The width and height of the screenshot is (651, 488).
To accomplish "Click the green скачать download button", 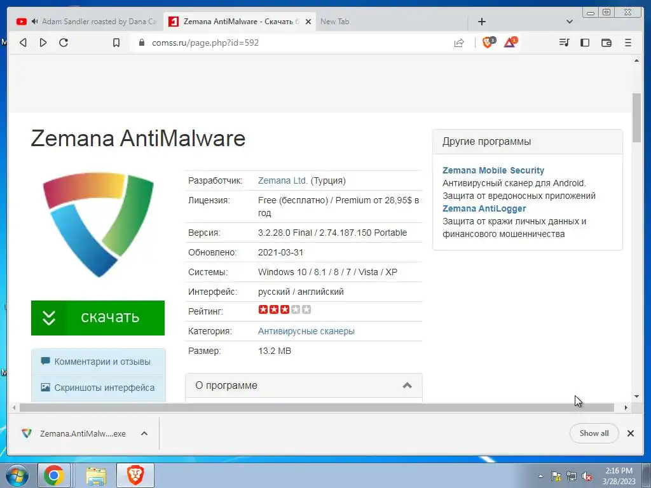I will tap(98, 318).
